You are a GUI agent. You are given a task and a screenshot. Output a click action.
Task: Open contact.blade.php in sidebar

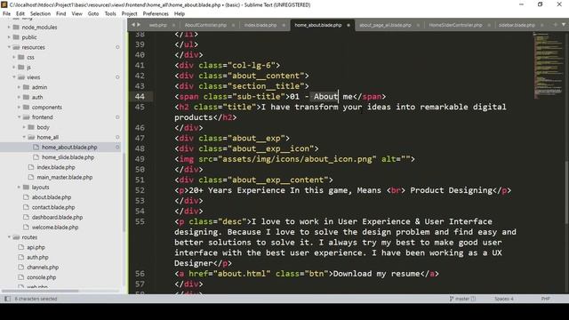53,207
